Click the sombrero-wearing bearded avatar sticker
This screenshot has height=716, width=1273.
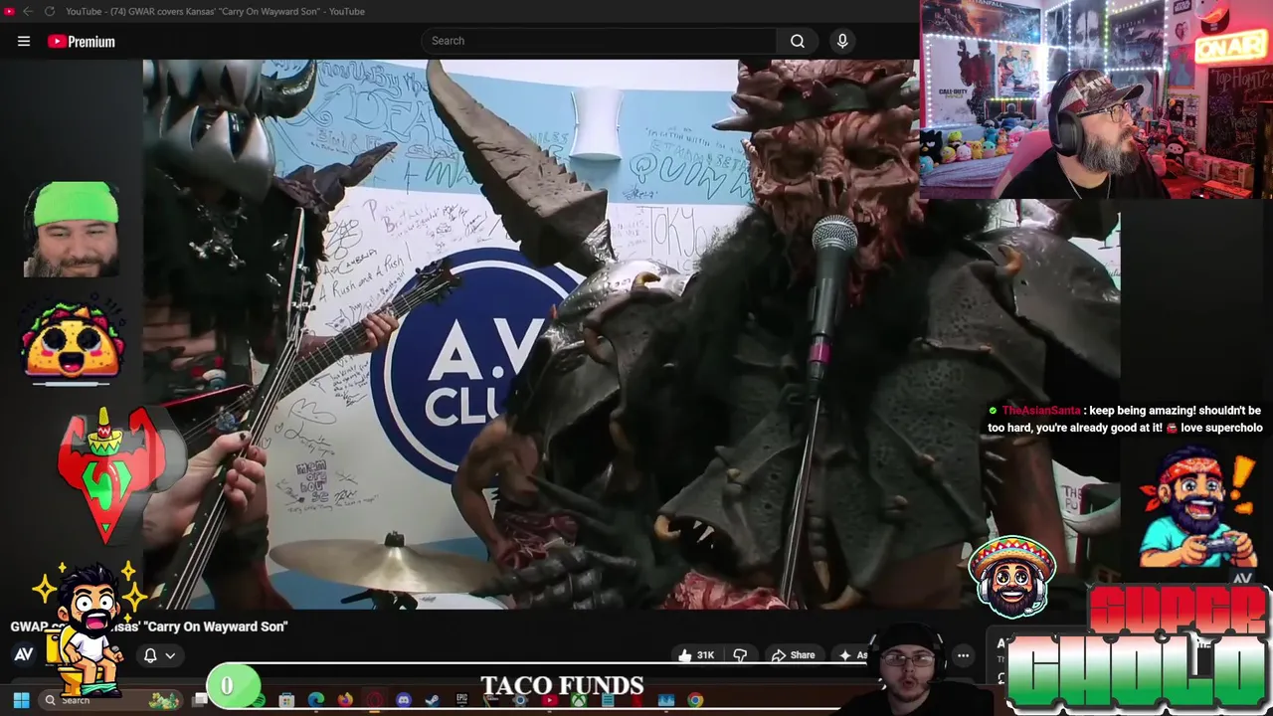coord(1012,577)
